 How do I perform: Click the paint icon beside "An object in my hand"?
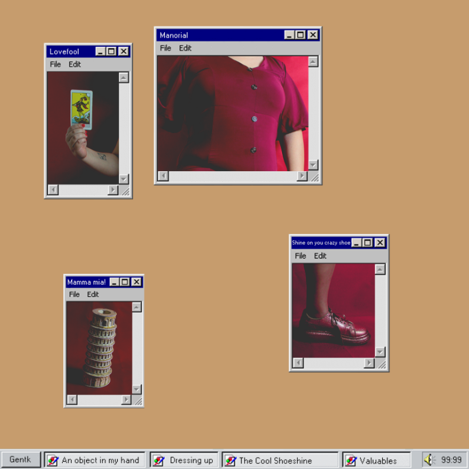[53, 460]
